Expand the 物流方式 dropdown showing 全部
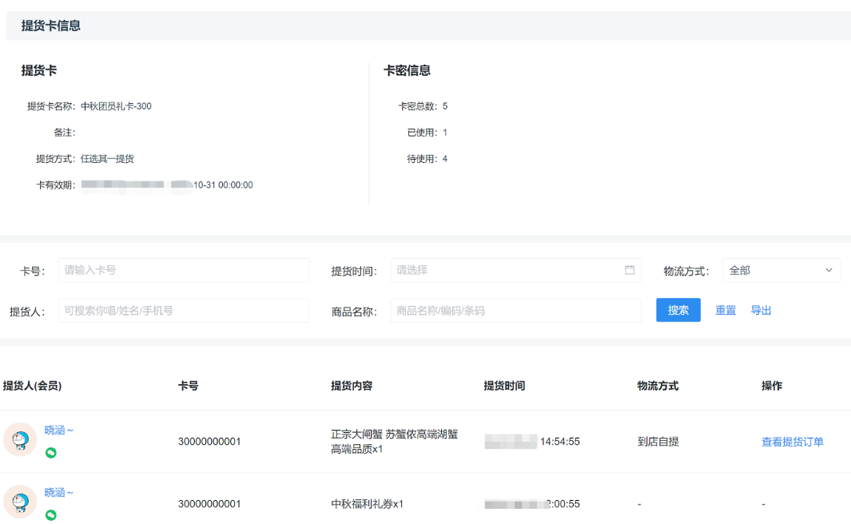The width and height of the screenshot is (851, 524). pyautogui.click(x=781, y=270)
